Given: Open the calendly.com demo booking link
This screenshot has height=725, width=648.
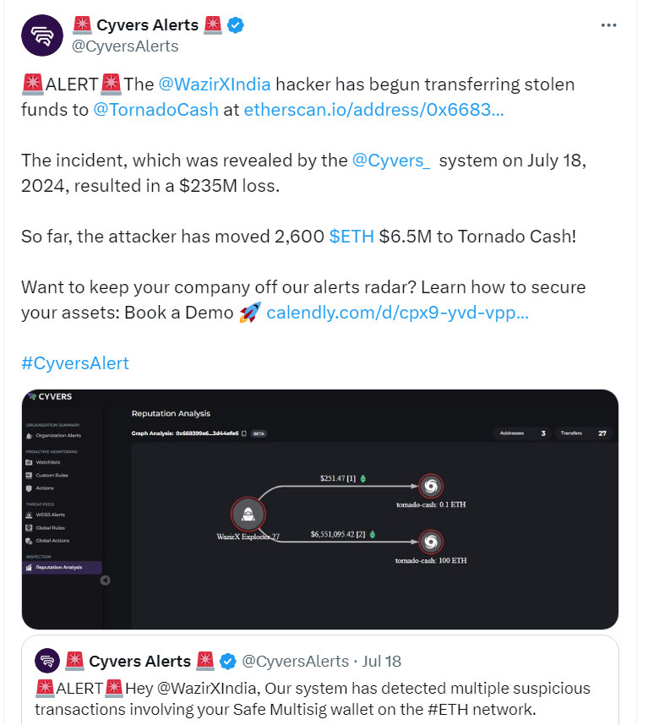Looking at the screenshot, I should coord(397,313).
